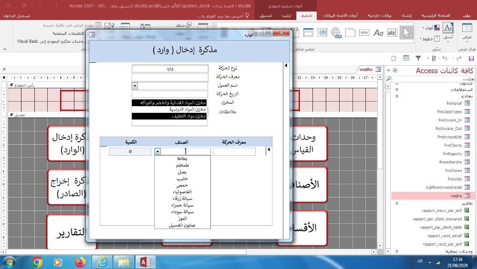This screenshot has height=269, width=477.
Task: Switch to تنسيق (Format) tab
Action: click(x=266, y=16)
